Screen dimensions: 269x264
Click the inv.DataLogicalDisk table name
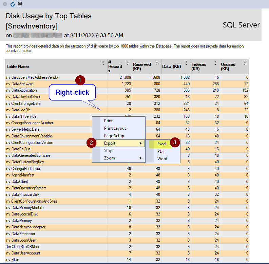click(21, 214)
